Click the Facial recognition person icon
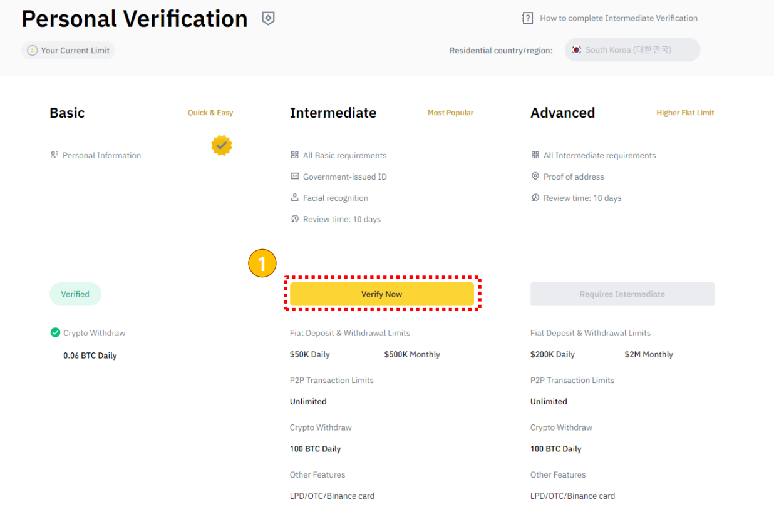The width and height of the screenshot is (774, 522). [x=295, y=198]
